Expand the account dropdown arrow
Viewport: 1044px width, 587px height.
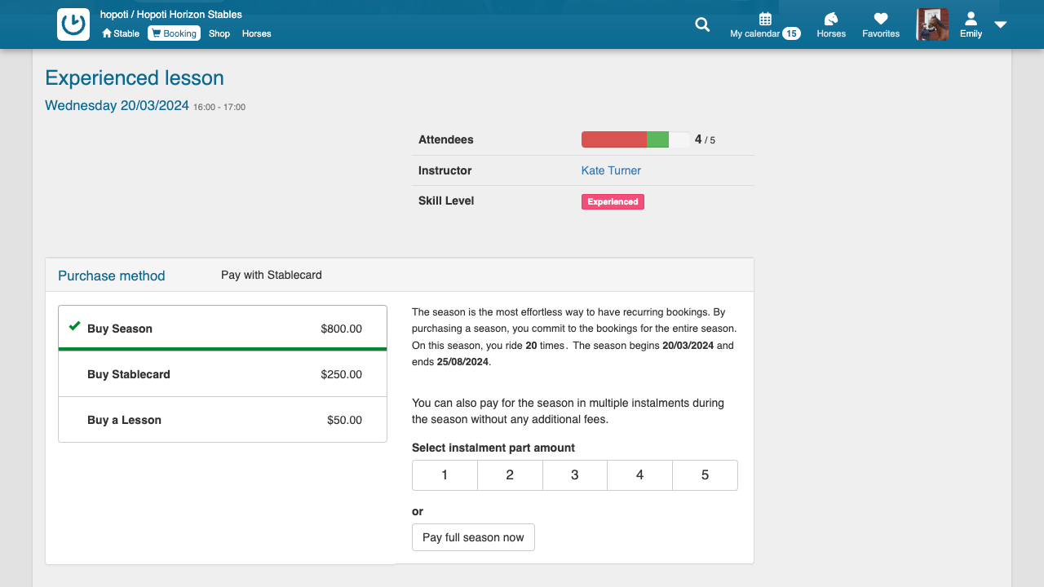coord(1001,24)
